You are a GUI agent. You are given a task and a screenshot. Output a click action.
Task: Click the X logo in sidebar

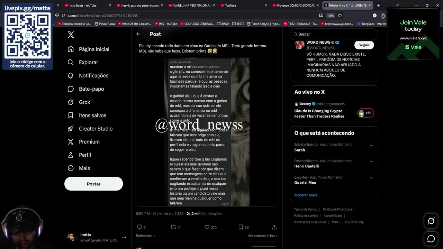pyautogui.click(x=71, y=35)
